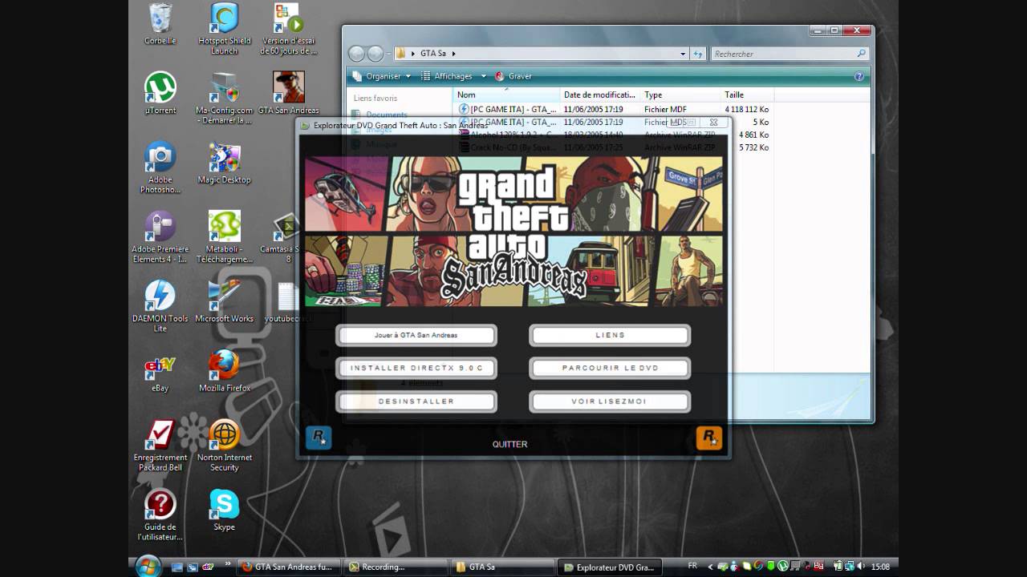Click Jouer à GTA San Andreas button
The image size is (1027, 577).
pyautogui.click(x=416, y=335)
